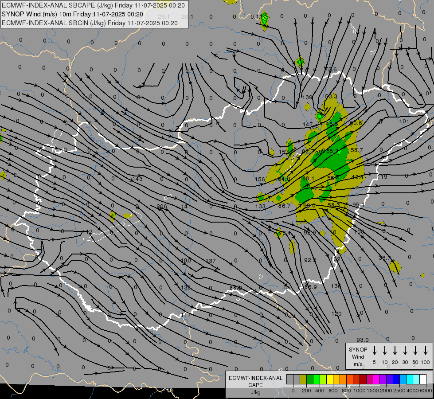Screen dimensions: 434x399
Task: Click the 'ECMWF-INDEX-ANAL CAPE J/kg' legend label
Action: click(255, 385)
